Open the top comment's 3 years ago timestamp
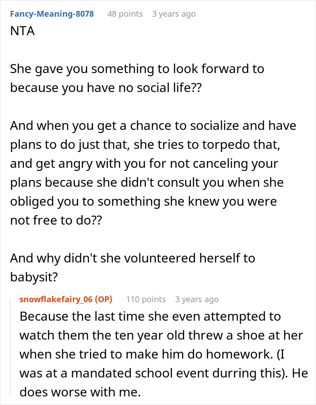The width and height of the screenshot is (316, 405). (174, 14)
